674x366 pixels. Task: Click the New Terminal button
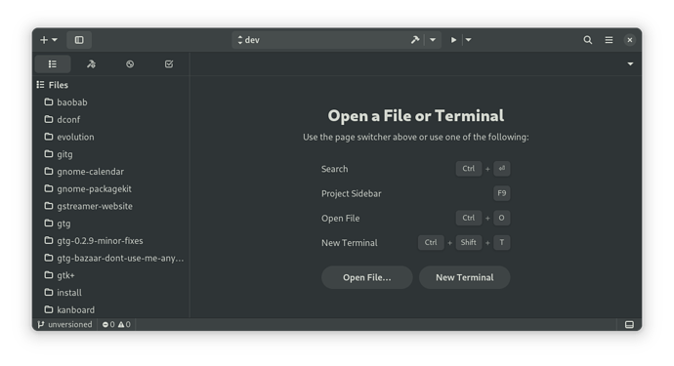point(465,277)
